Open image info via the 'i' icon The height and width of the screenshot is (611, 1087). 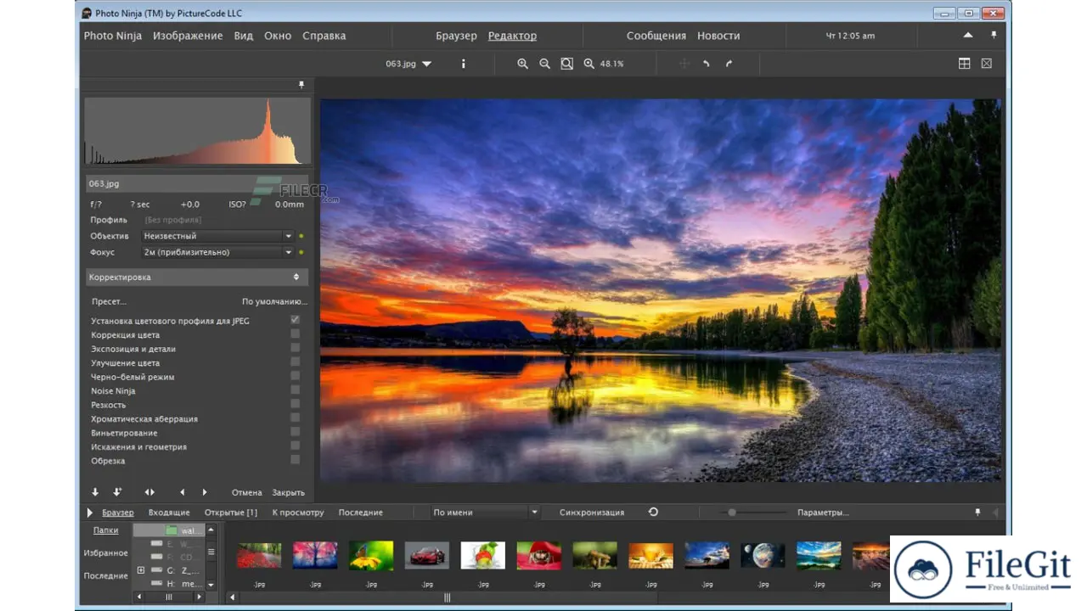point(463,64)
